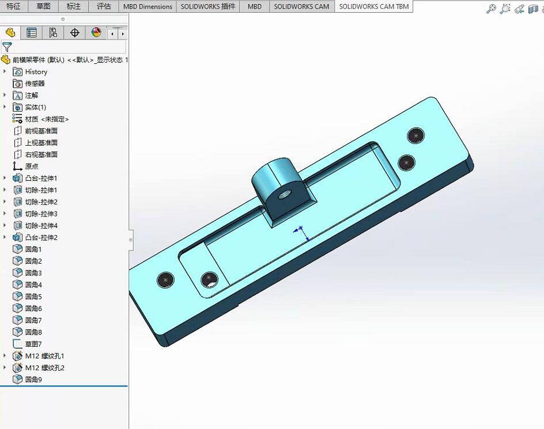Open the DisplayManager color sphere tab
The width and height of the screenshot is (544, 429).
95,32
